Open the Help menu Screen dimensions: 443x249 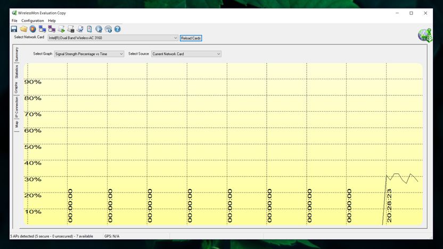click(52, 21)
